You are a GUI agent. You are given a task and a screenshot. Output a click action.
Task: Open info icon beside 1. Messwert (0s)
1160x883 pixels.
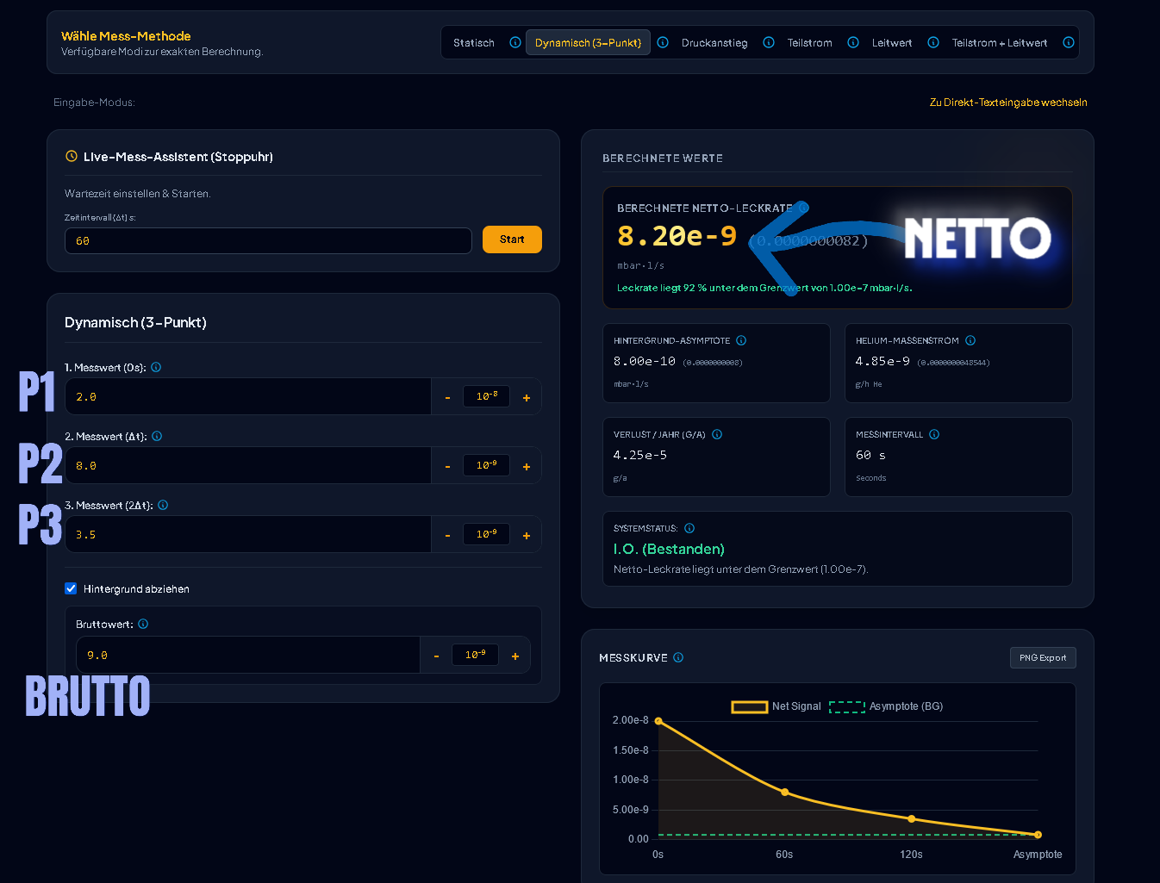tap(156, 367)
